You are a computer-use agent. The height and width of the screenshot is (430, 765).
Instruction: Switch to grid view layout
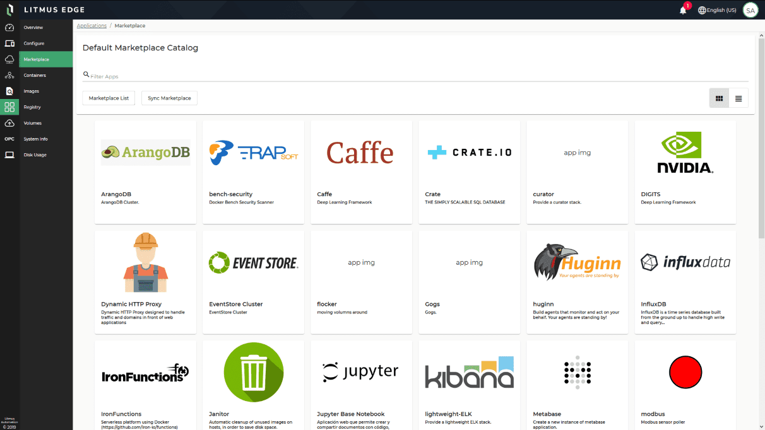coord(719,98)
